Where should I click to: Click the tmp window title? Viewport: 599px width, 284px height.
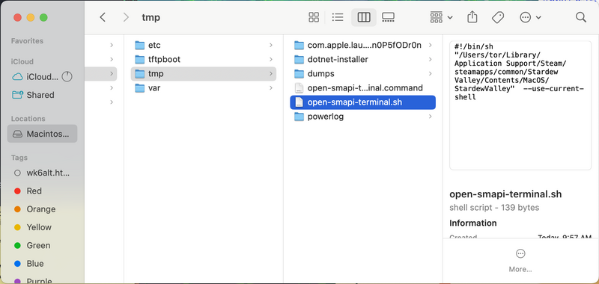coord(151,17)
